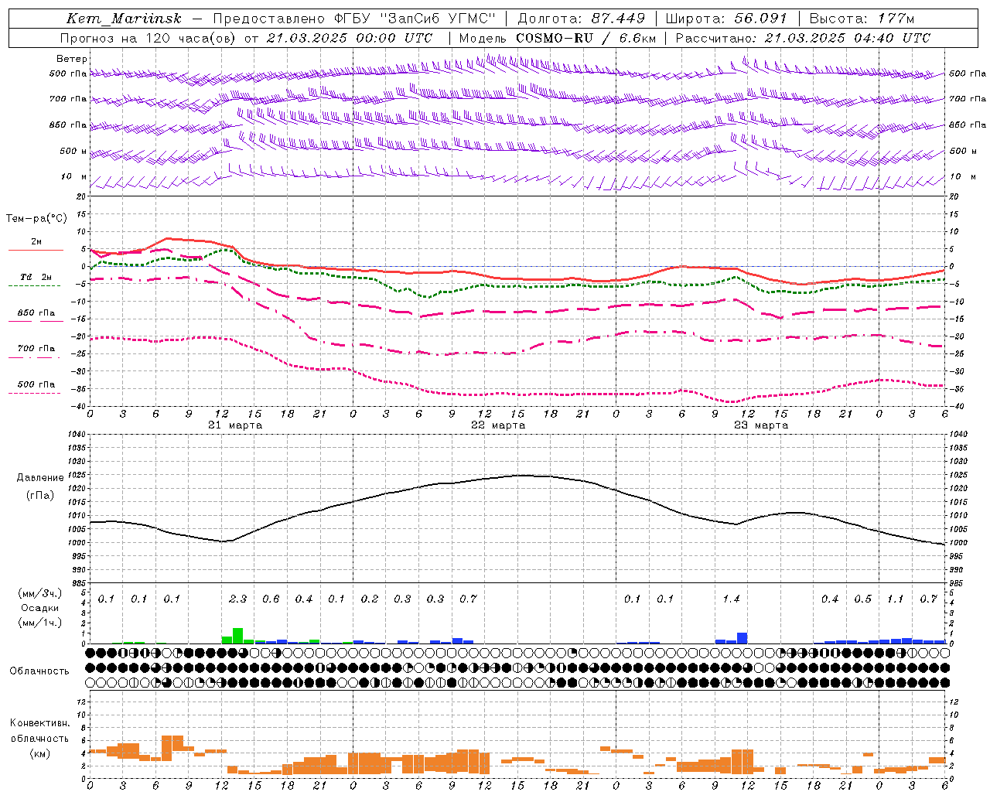Click the station name Kem_Mariinsk in the header
Viewport: 990px width, 792px height.
click(124, 19)
